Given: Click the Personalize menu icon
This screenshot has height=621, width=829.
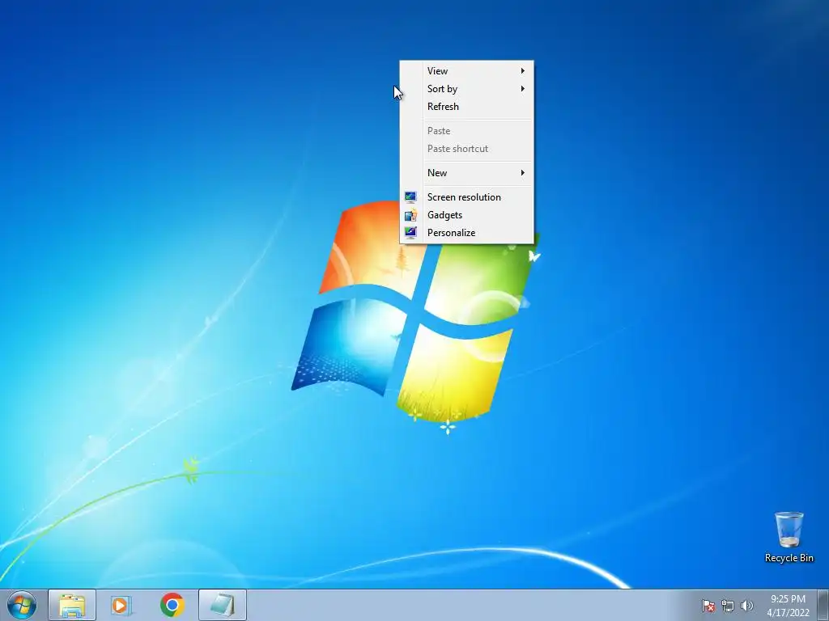Looking at the screenshot, I should pos(410,232).
